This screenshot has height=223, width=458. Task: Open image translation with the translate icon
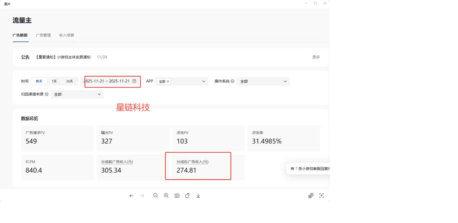311,196
